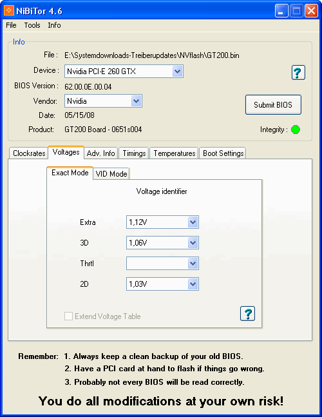
Task: Open the Info menu
Action: click(x=54, y=25)
